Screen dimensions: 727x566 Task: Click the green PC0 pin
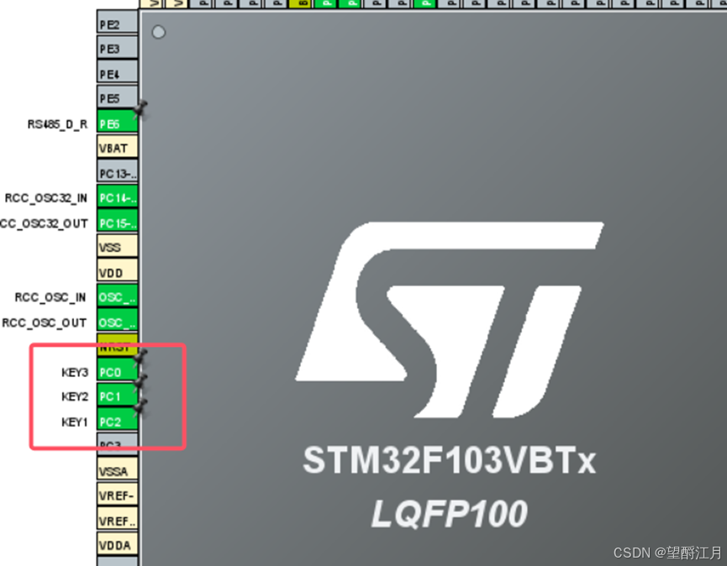[118, 370]
